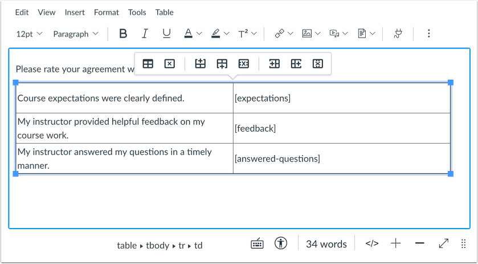Click the cell "Course expectations were clearly defined."

[x=125, y=98]
